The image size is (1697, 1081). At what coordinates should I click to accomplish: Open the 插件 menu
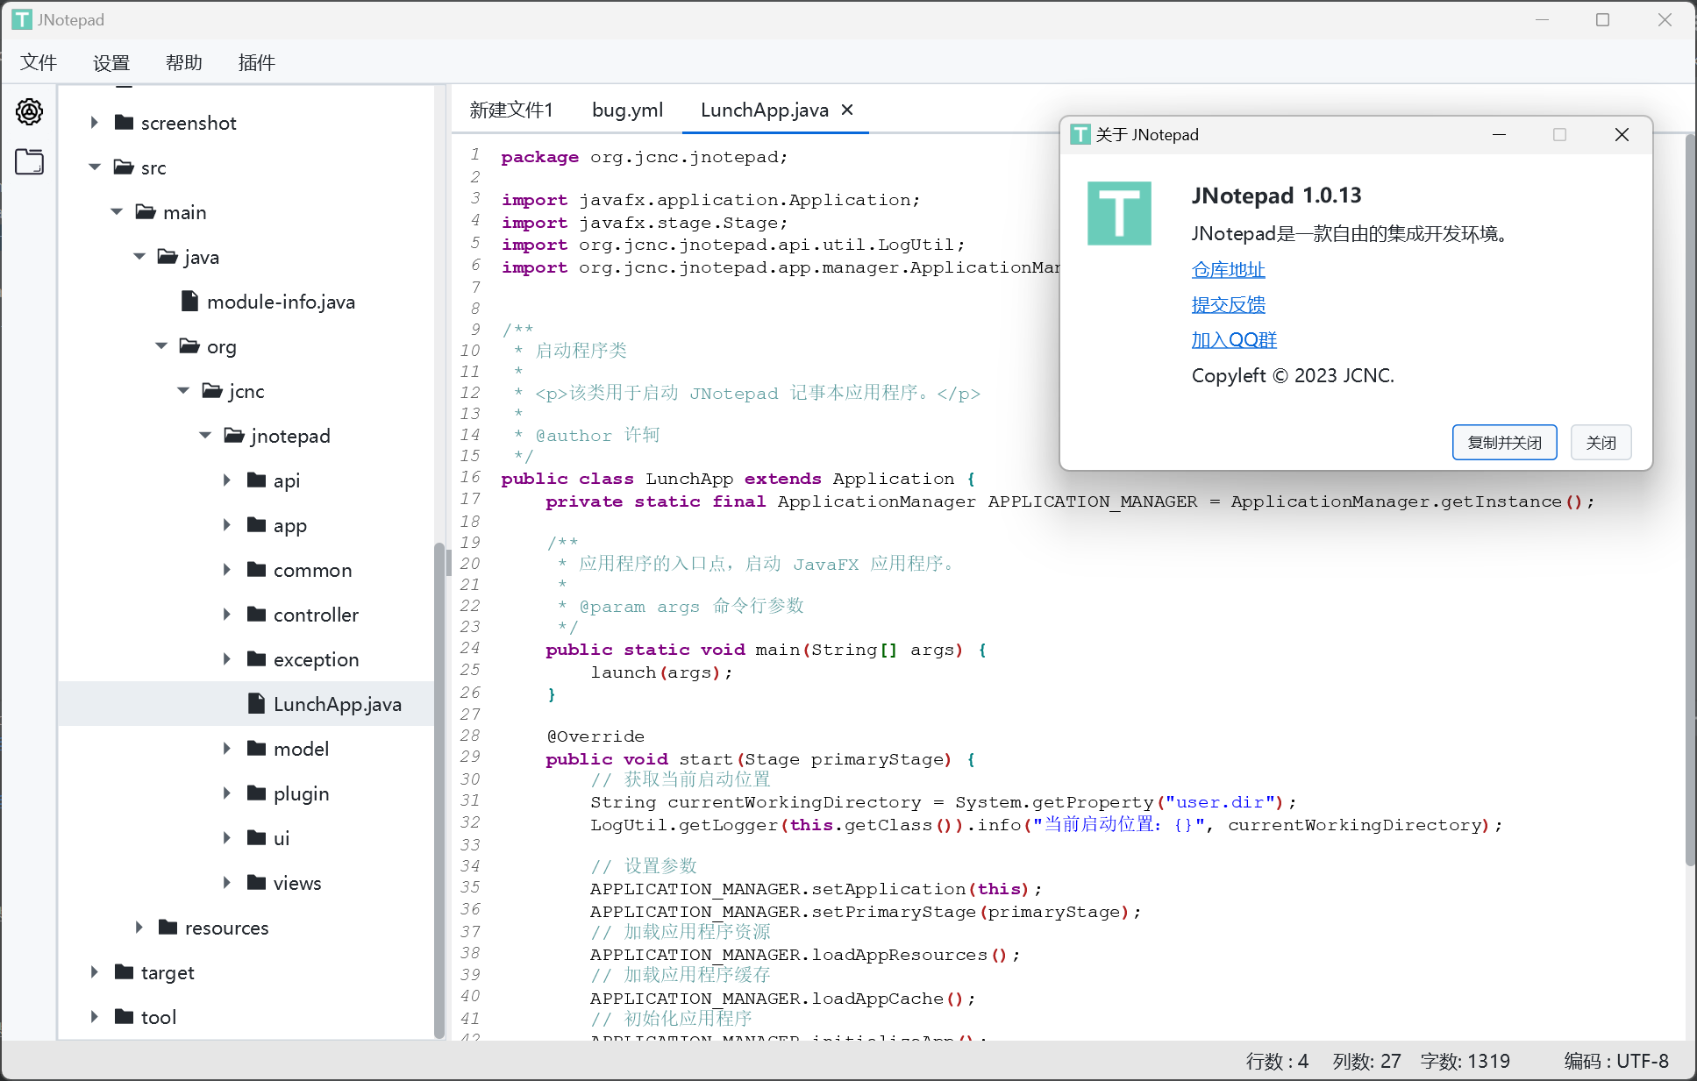256,62
